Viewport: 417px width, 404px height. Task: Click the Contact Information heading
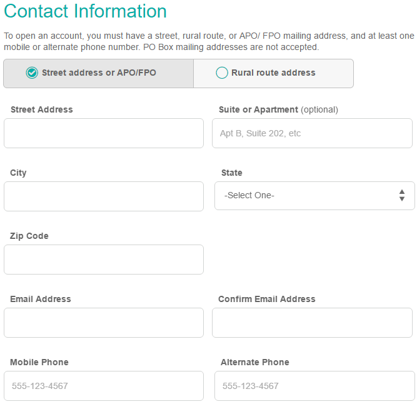tap(86, 11)
